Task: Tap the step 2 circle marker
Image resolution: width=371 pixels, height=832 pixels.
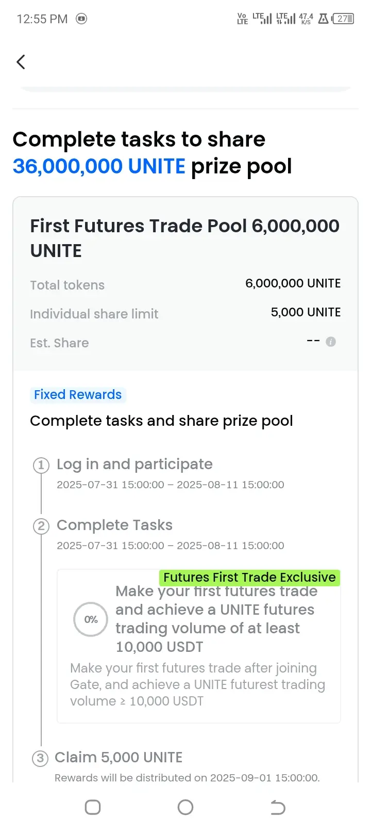Action: 41,526
